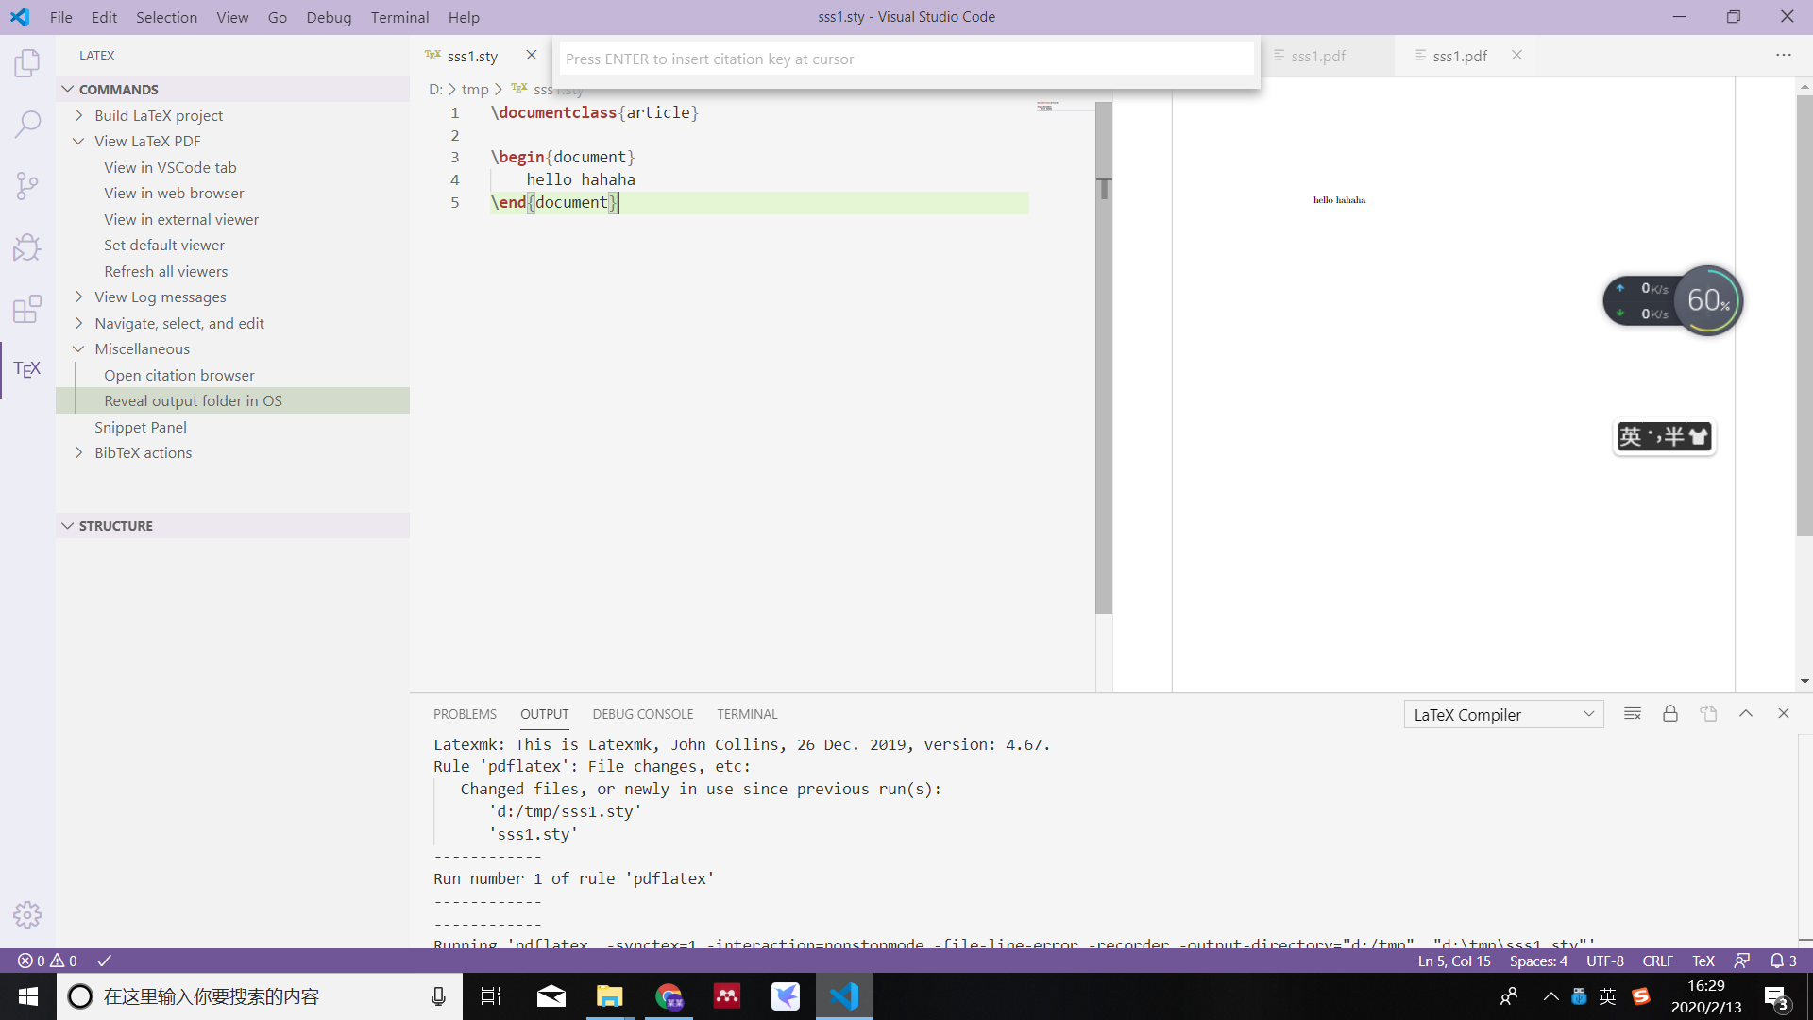Open the Extensions view
Image resolution: width=1813 pixels, height=1020 pixels.
pyautogui.click(x=26, y=309)
